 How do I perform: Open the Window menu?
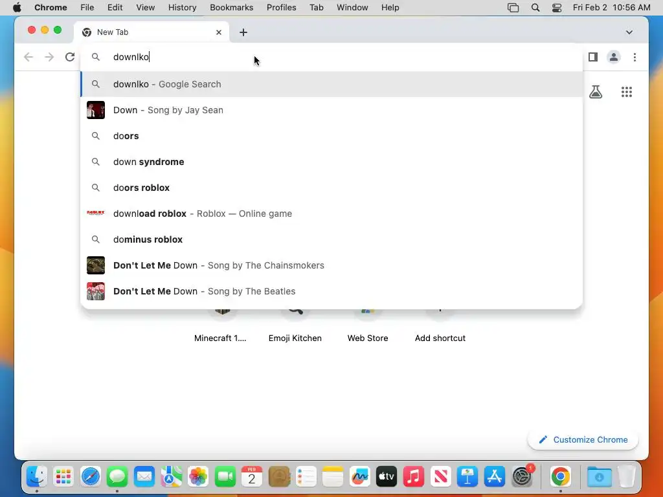(x=352, y=8)
